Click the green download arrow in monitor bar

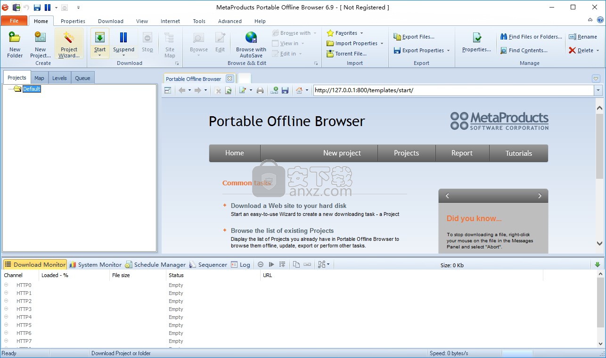pyautogui.click(x=598, y=265)
